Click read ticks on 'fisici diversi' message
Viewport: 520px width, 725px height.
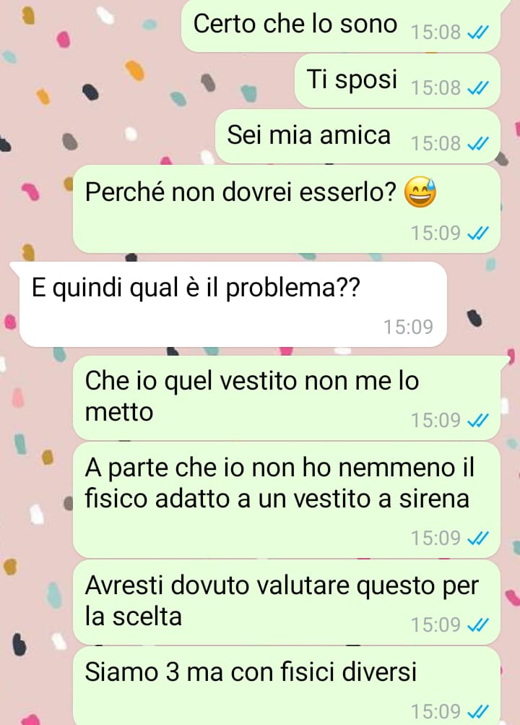pyautogui.click(x=478, y=711)
